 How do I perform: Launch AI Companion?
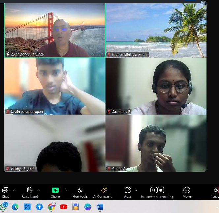(104, 191)
